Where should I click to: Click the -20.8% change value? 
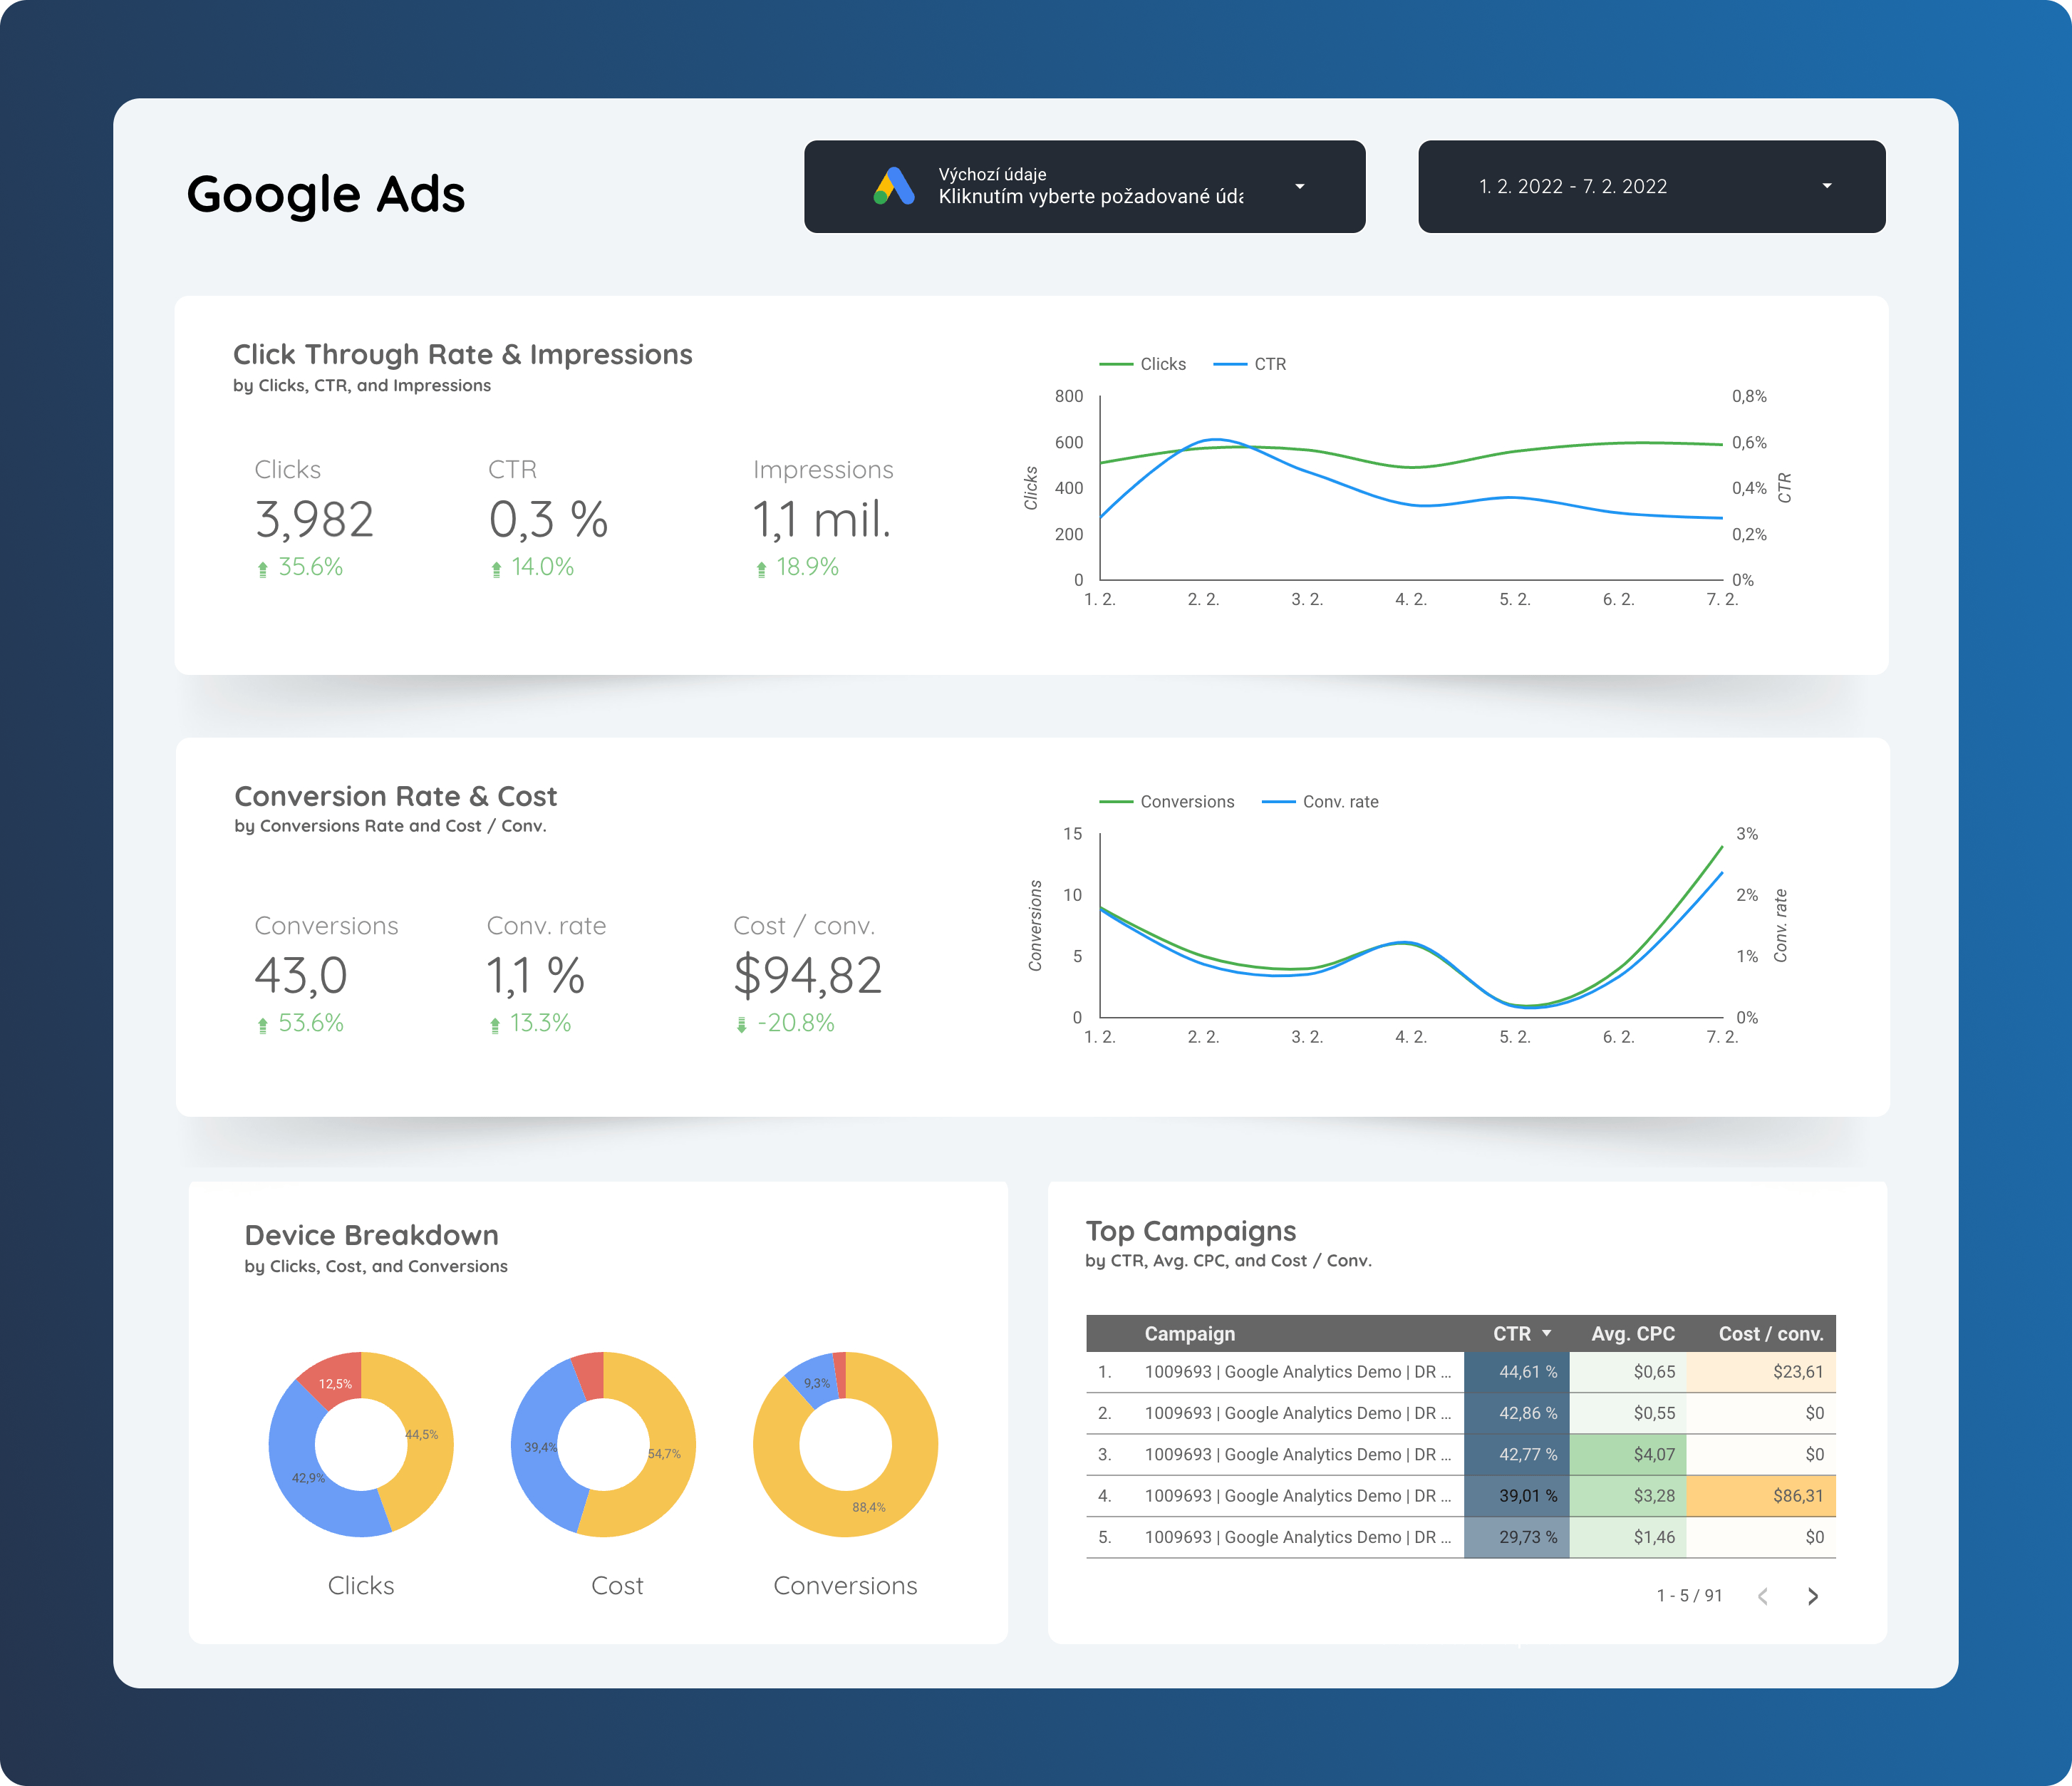[796, 1023]
